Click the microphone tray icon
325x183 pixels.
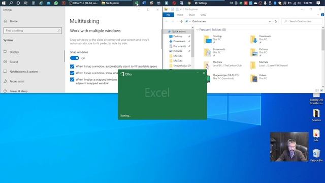265,3
